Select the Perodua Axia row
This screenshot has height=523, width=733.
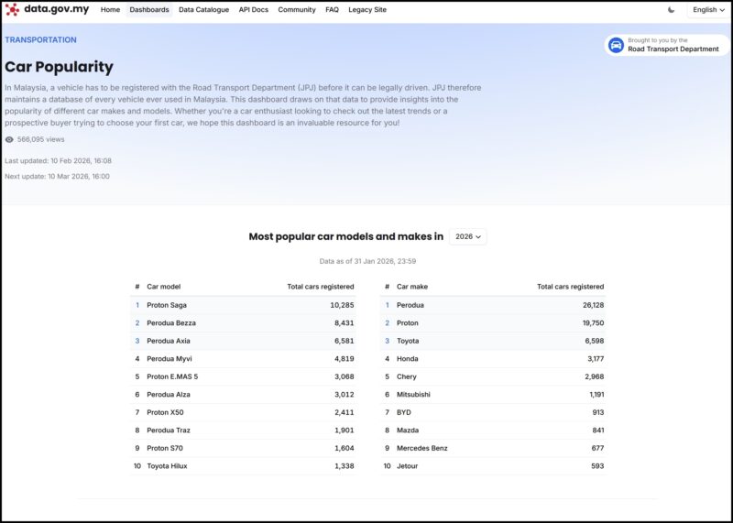[243, 341]
